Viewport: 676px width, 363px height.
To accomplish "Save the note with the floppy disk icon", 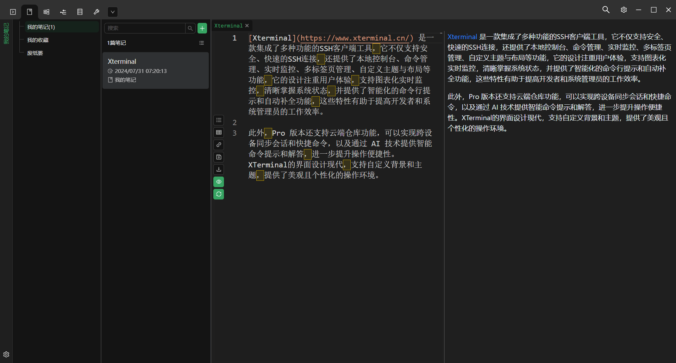I will tap(219, 157).
